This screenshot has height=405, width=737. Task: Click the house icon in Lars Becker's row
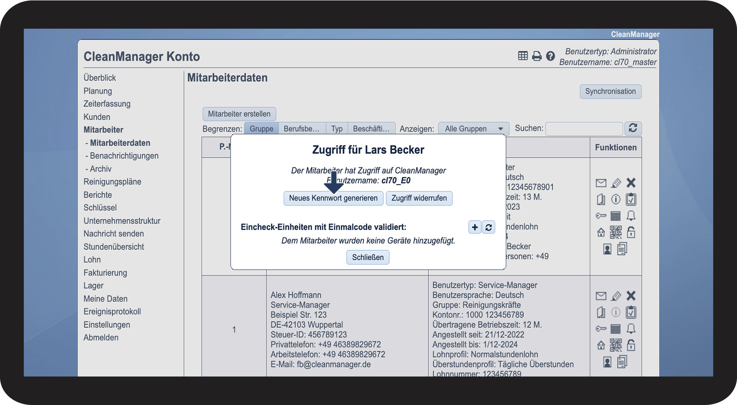[x=601, y=232]
